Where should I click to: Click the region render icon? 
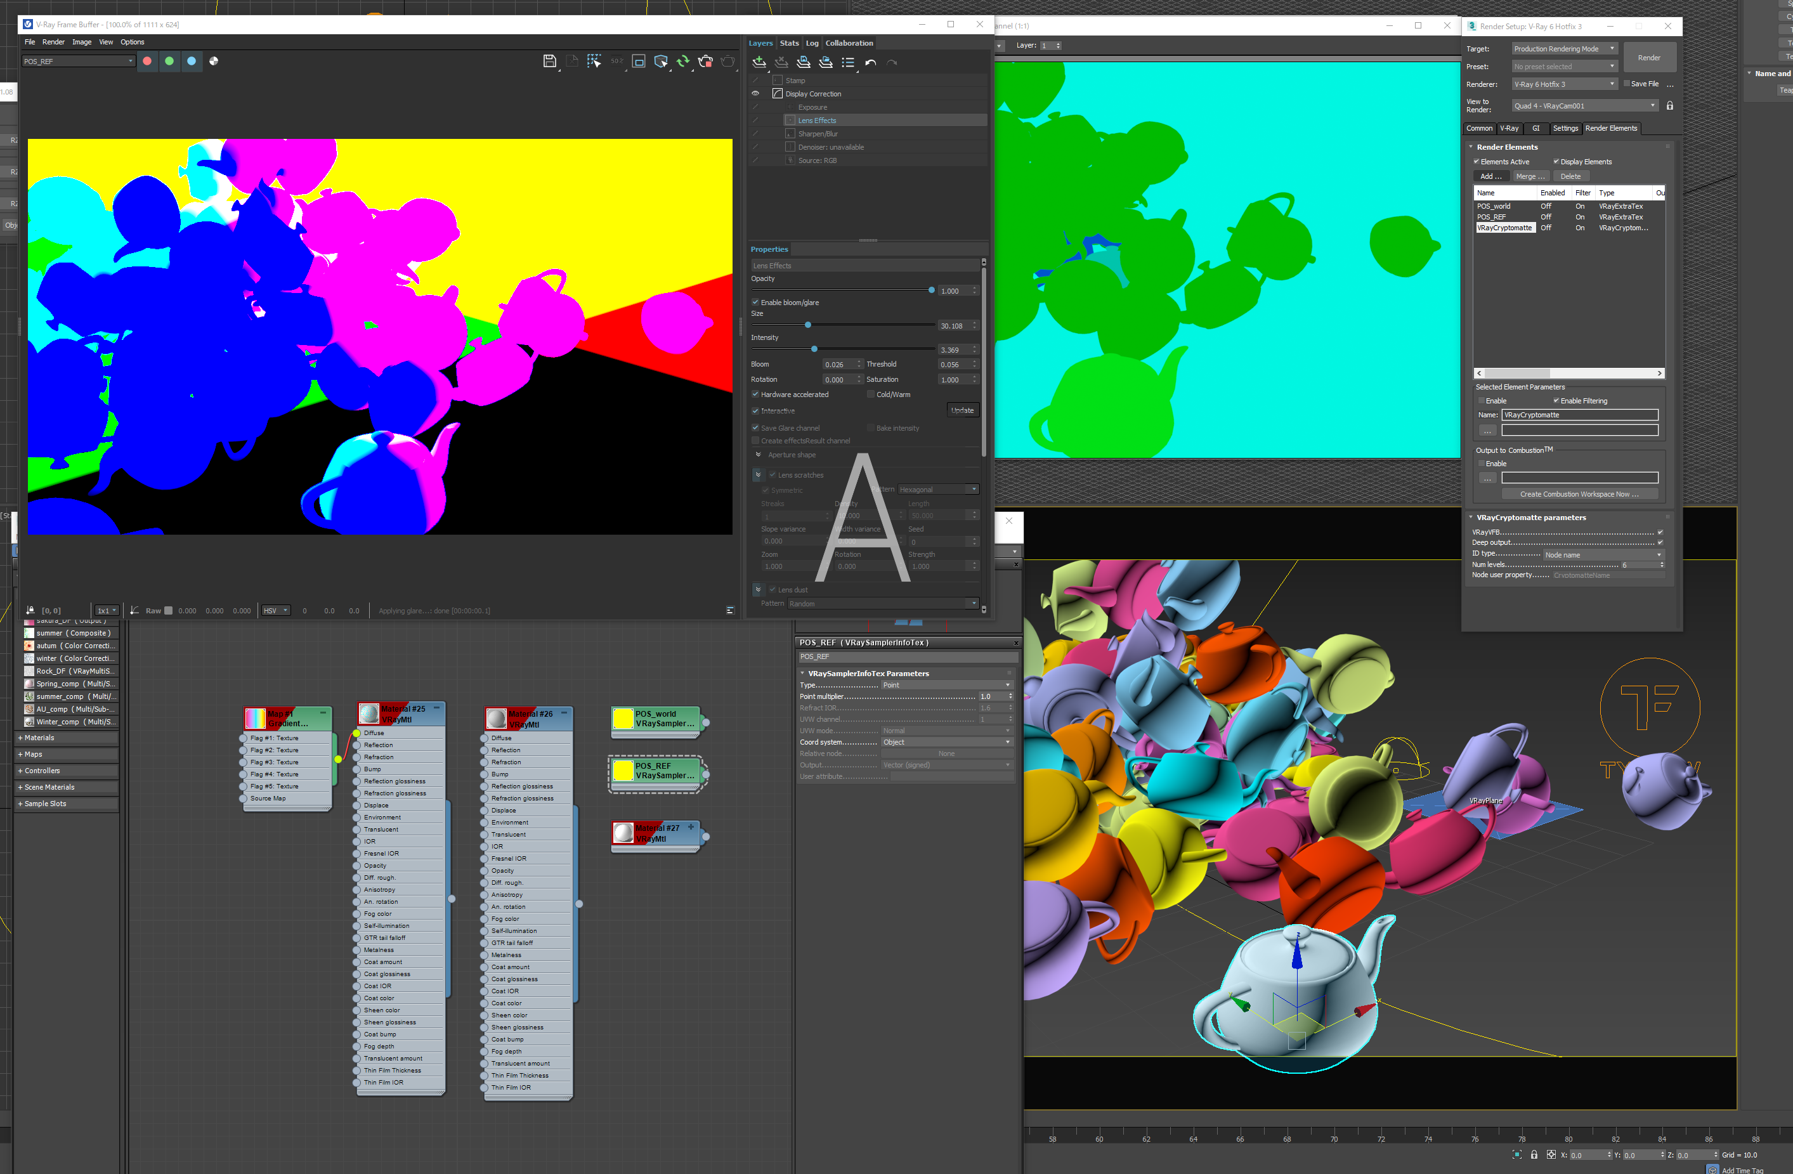point(639,62)
